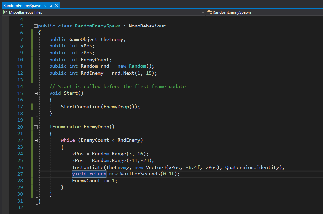Click 'zPos' field declaration on line 9
This screenshot has height=214, width=323.
tap(86, 53)
